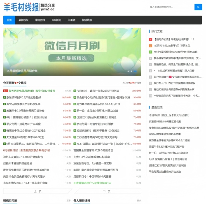Image resolution: width=206 pixels, height=204 pixels.
Task: Open the 最新线报 menu item
Action: point(23,20)
